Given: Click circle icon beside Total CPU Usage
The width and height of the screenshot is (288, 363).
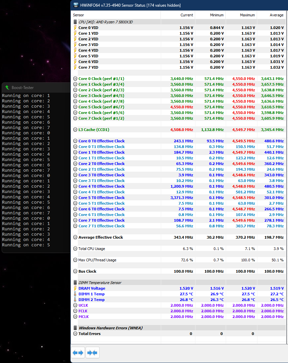Looking at the screenshot, I should tap(75, 249).
